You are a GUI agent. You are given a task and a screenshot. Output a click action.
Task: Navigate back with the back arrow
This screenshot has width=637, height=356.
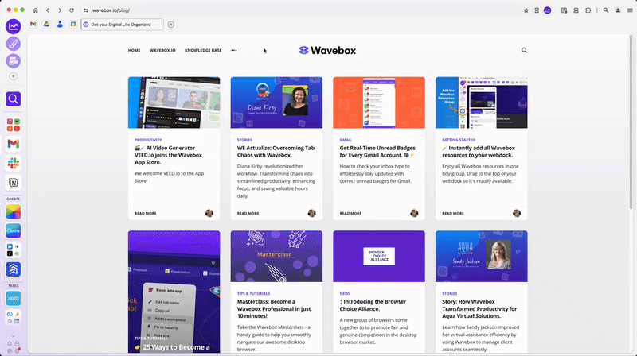[48, 10]
